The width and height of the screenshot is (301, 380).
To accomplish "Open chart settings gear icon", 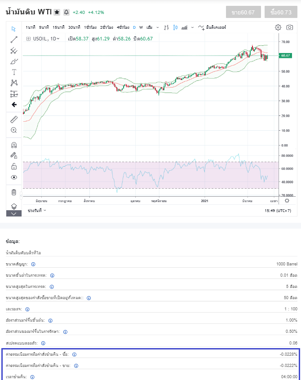I will tap(278, 27).
